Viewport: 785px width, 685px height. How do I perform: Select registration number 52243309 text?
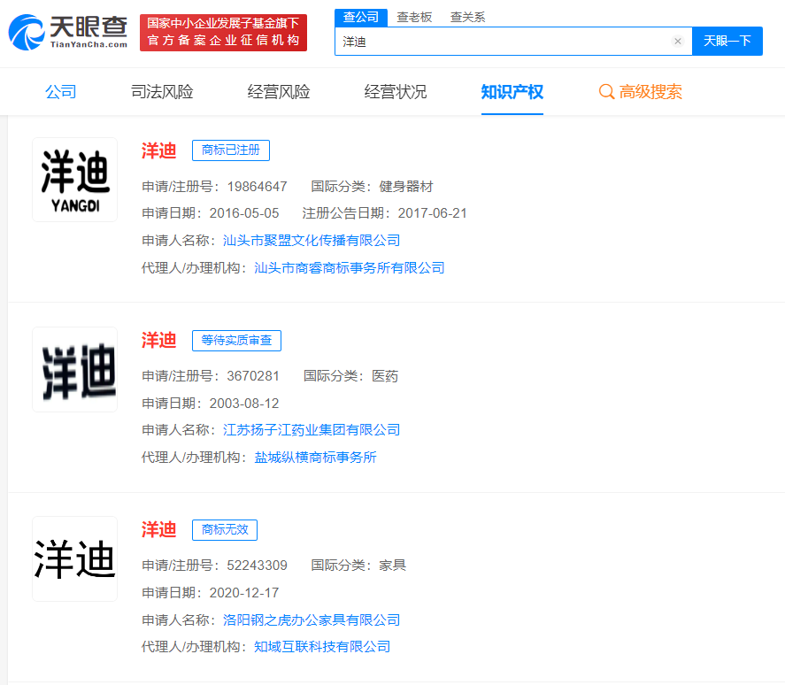257,566
